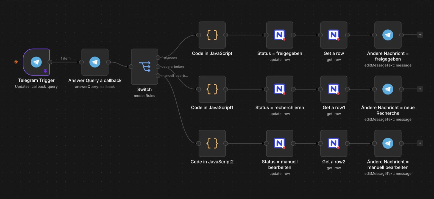Click the 'Code in JavaScript2' label

pyautogui.click(x=212, y=162)
